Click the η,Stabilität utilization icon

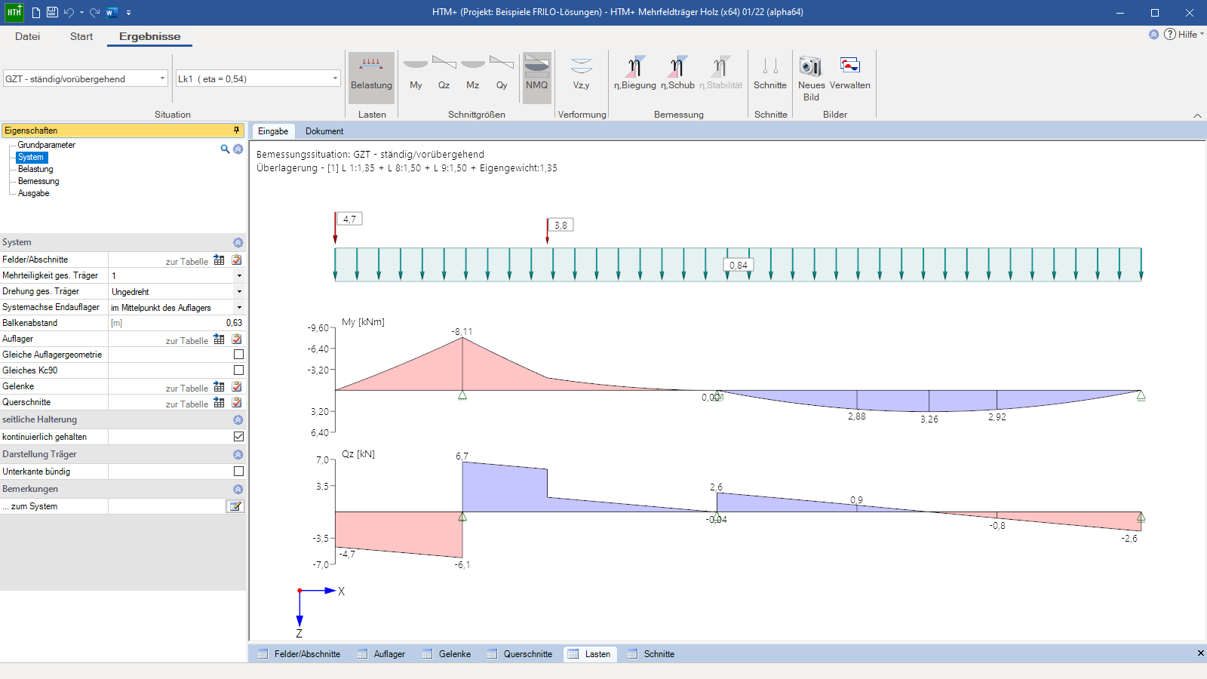point(720,73)
